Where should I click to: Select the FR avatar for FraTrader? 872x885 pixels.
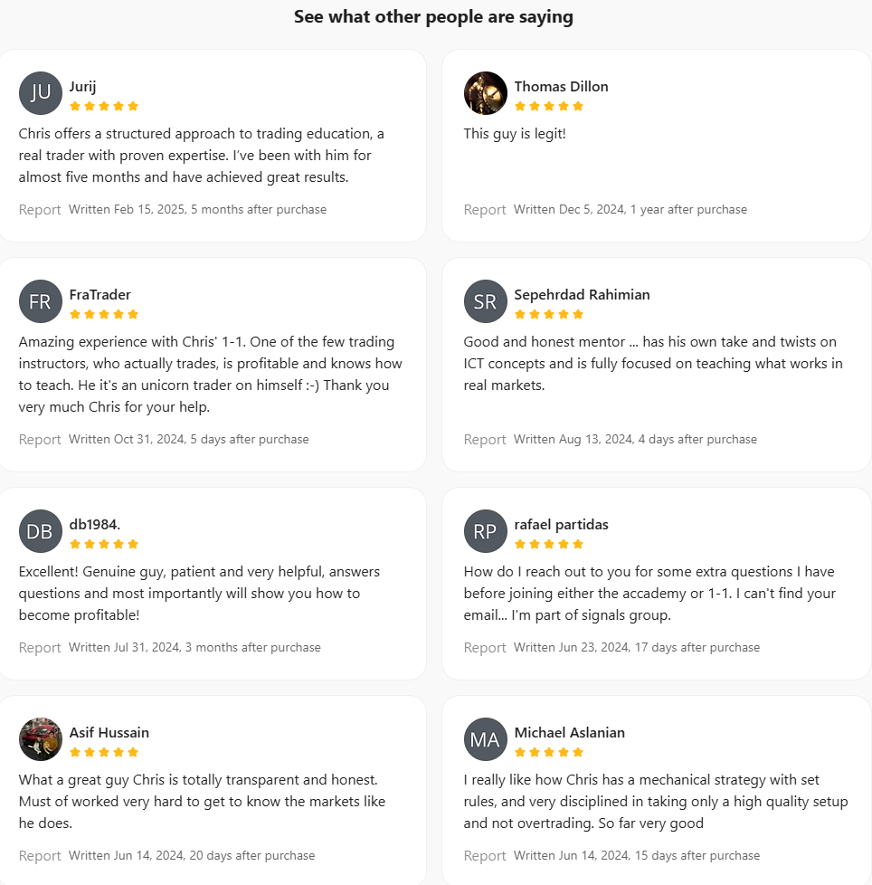pos(40,300)
